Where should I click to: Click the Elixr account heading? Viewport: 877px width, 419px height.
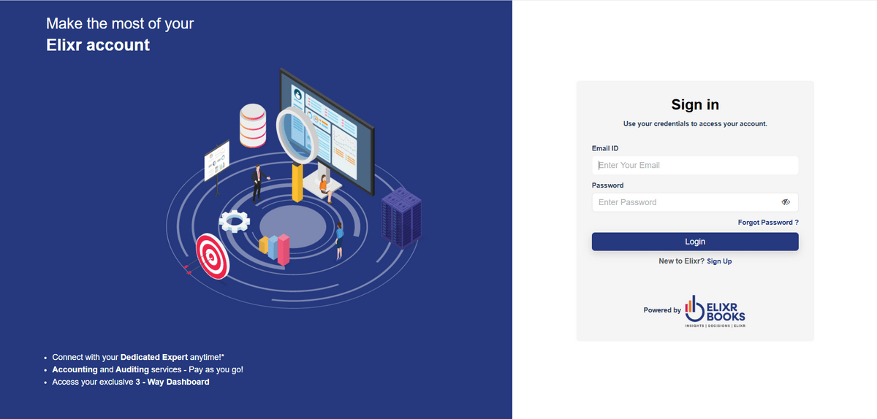coord(98,45)
